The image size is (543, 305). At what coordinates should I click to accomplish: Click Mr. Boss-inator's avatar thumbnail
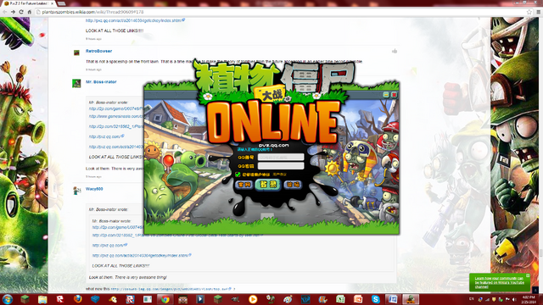[x=76, y=83]
